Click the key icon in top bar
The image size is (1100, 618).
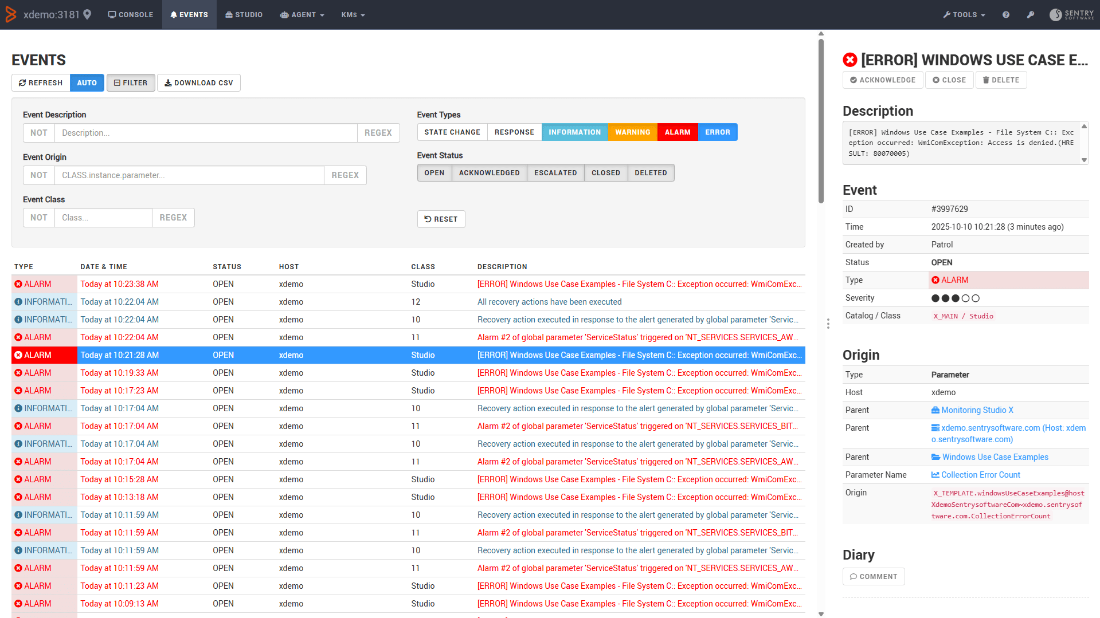(1031, 15)
